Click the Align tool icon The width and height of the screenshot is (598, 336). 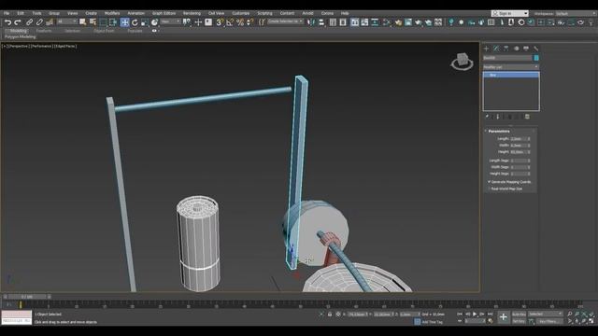coord(321,22)
